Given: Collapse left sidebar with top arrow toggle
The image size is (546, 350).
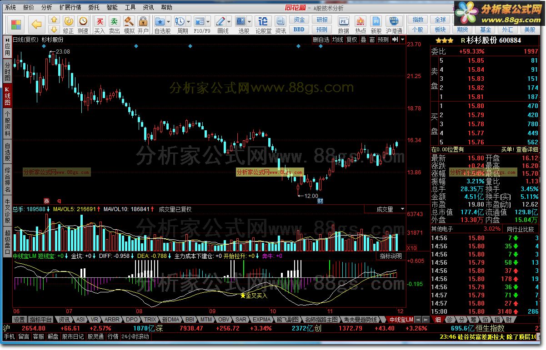Looking at the screenshot, I should coord(7,40).
